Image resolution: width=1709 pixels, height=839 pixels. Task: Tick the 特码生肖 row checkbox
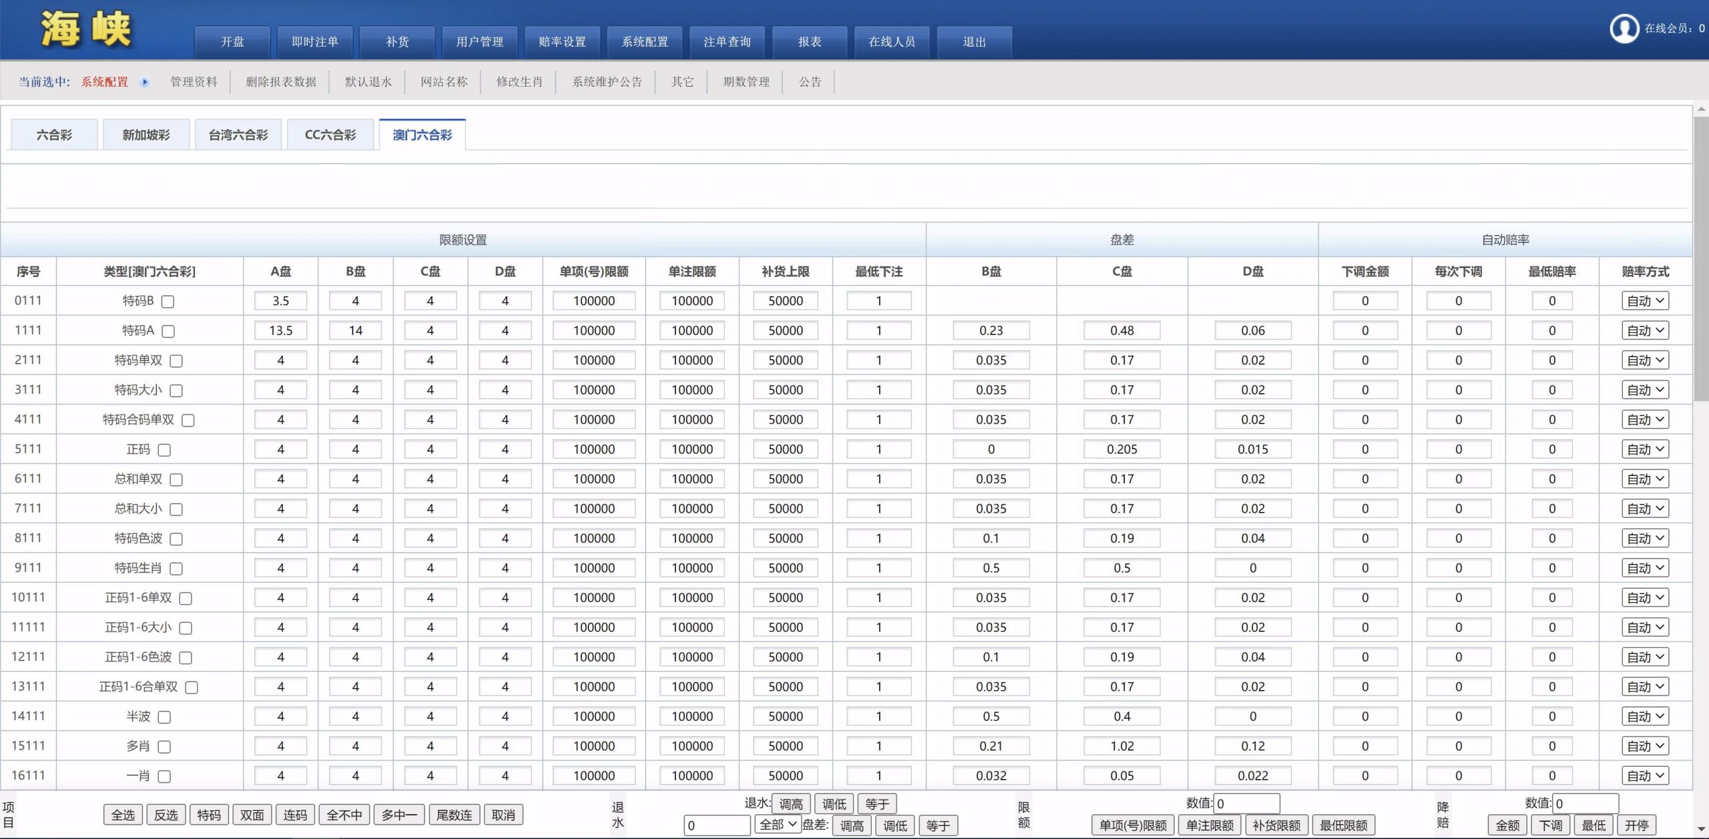point(176,569)
